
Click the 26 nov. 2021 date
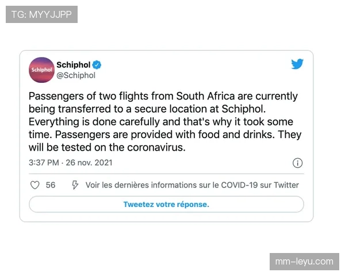89,163
